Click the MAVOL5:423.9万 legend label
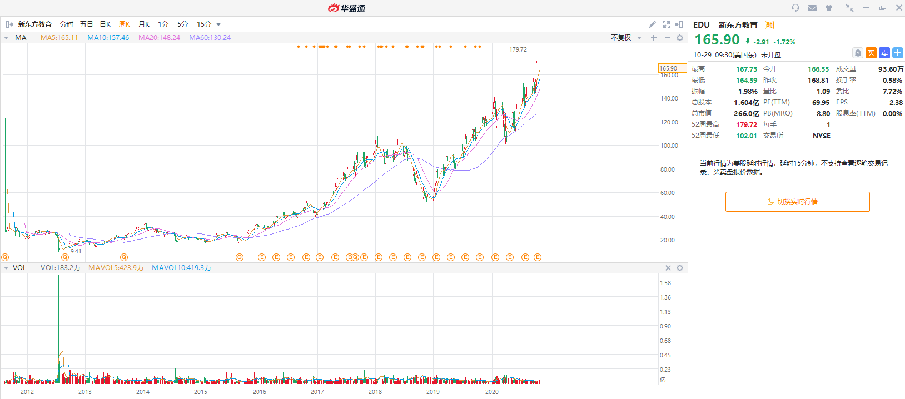 116,268
